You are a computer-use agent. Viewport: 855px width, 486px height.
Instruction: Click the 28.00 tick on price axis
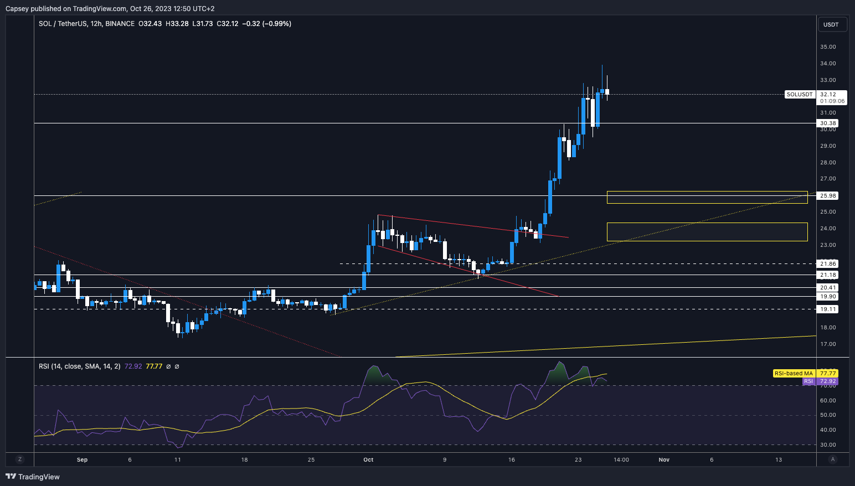828,163
